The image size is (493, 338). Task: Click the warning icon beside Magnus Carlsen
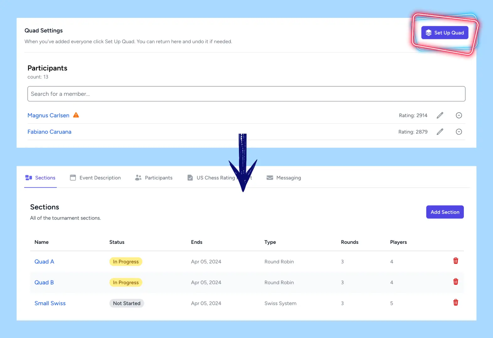76,115
